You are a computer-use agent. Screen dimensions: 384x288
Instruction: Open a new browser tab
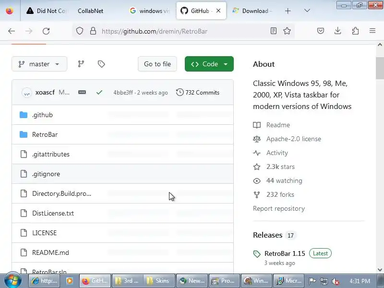(x=288, y=11)
